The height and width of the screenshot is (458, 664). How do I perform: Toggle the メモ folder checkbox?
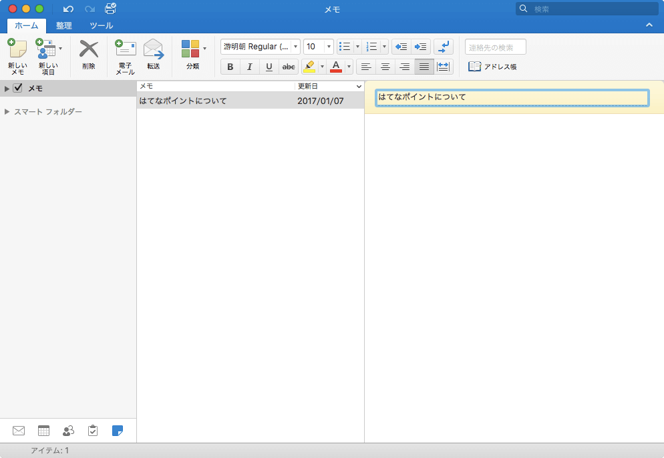(x=18, y=88)
